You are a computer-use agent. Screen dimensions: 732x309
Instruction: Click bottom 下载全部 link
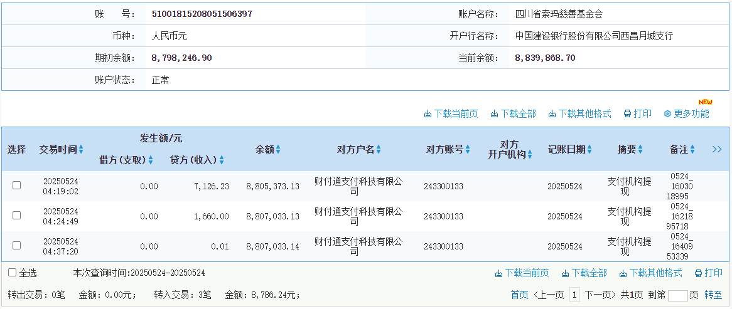click(x=584, y=273)
